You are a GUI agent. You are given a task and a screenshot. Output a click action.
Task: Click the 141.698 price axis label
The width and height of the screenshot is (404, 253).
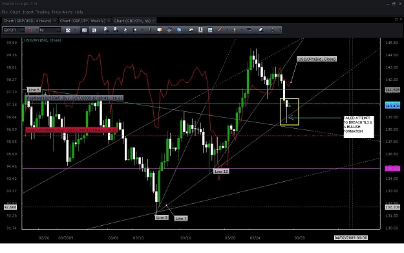point(392,90)
